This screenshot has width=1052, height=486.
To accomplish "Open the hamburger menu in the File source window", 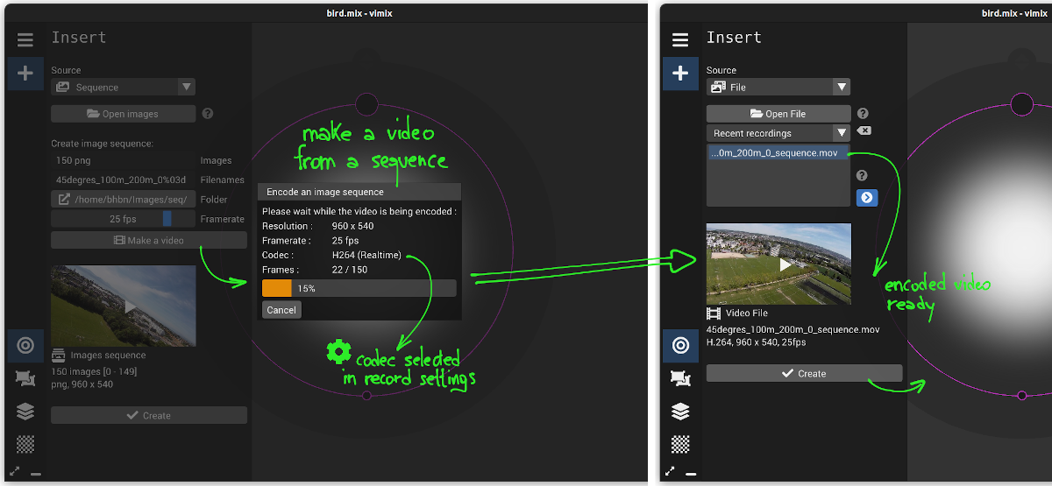I will pos(679,40).
